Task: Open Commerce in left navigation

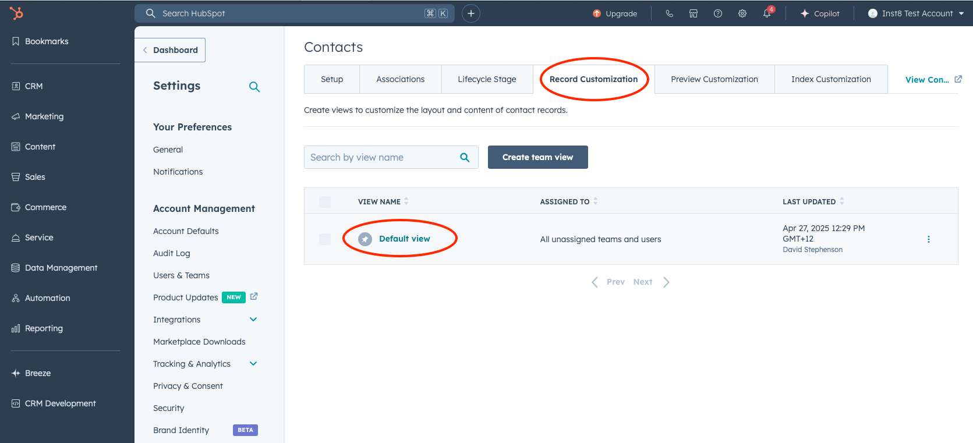Action: coord(39,207)
